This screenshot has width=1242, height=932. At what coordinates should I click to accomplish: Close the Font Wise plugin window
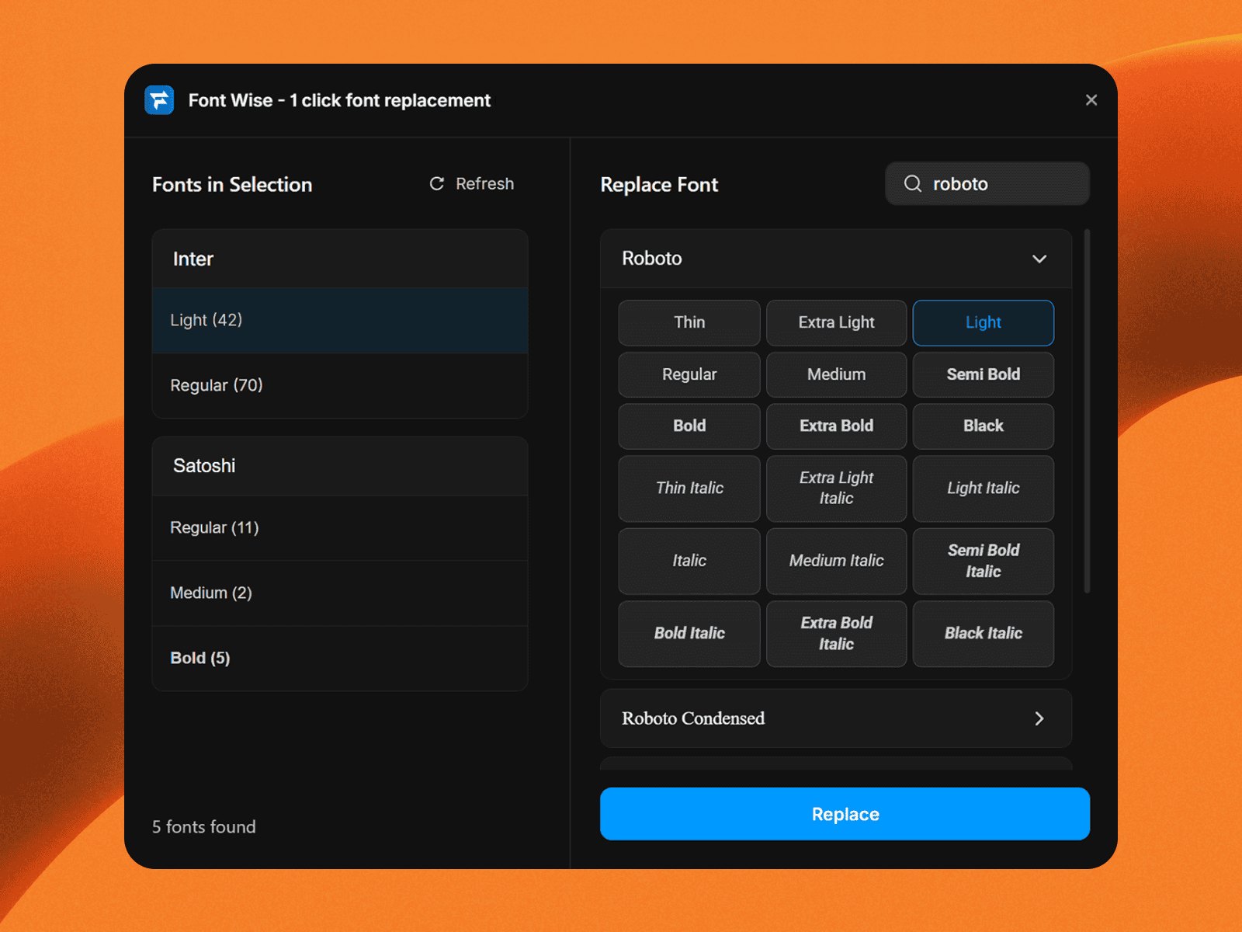(x=1091, y=100)
